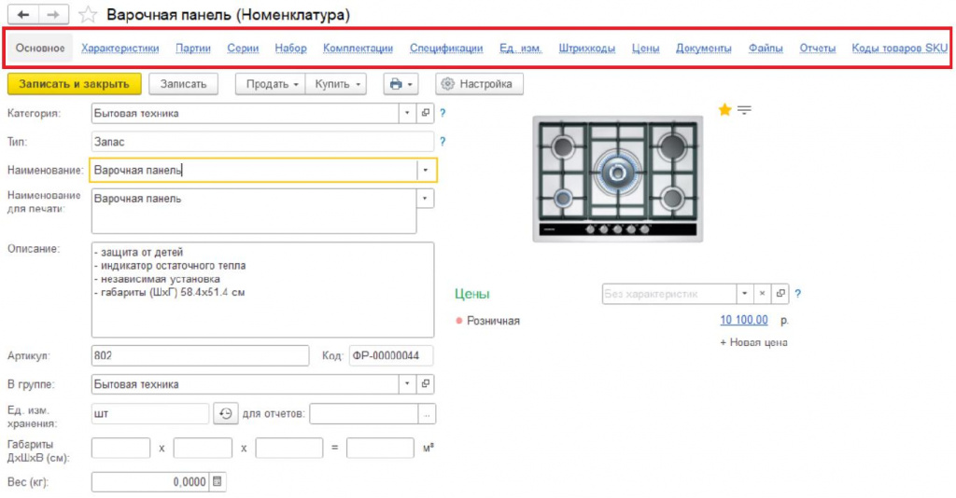Click the ellipsis button of для отчетов field
Image resolution: width=956 pixels, height=498 pixels.
427,414
